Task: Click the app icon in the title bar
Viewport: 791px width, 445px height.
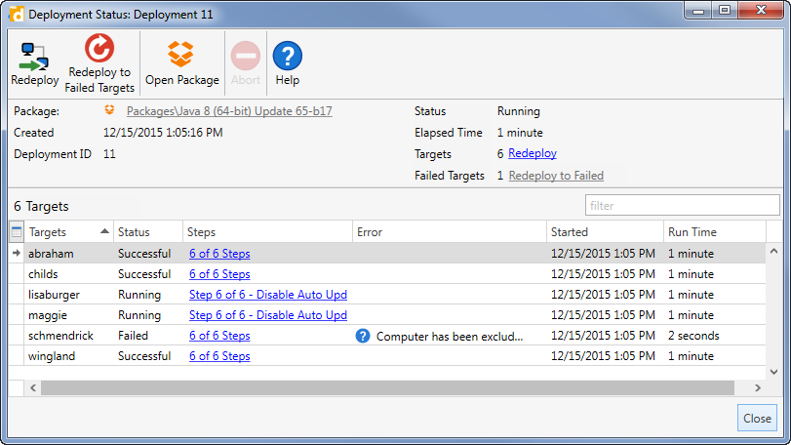Action: 16,14
